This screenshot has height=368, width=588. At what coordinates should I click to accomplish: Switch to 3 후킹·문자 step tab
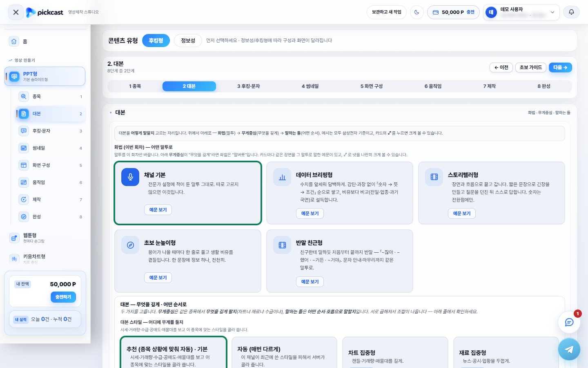pos(248,86)
